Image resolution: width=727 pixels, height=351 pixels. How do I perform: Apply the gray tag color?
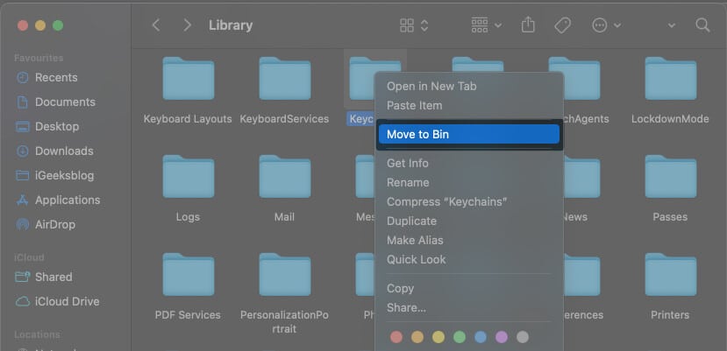[523, 337]
